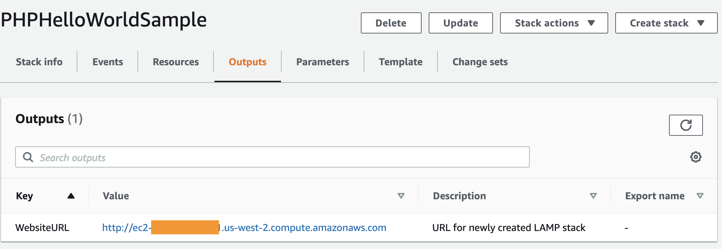722x249 pixels.
Task: Click the Value column sort triangle
Action: (401, 196)
